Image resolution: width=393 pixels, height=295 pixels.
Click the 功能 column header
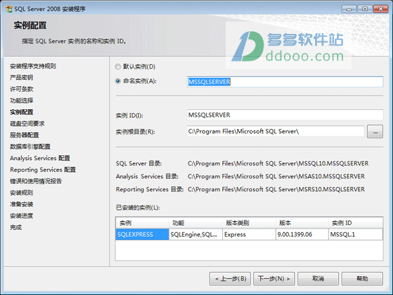pos(196,222)
